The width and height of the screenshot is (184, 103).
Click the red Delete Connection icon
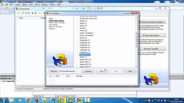(32, 13)
